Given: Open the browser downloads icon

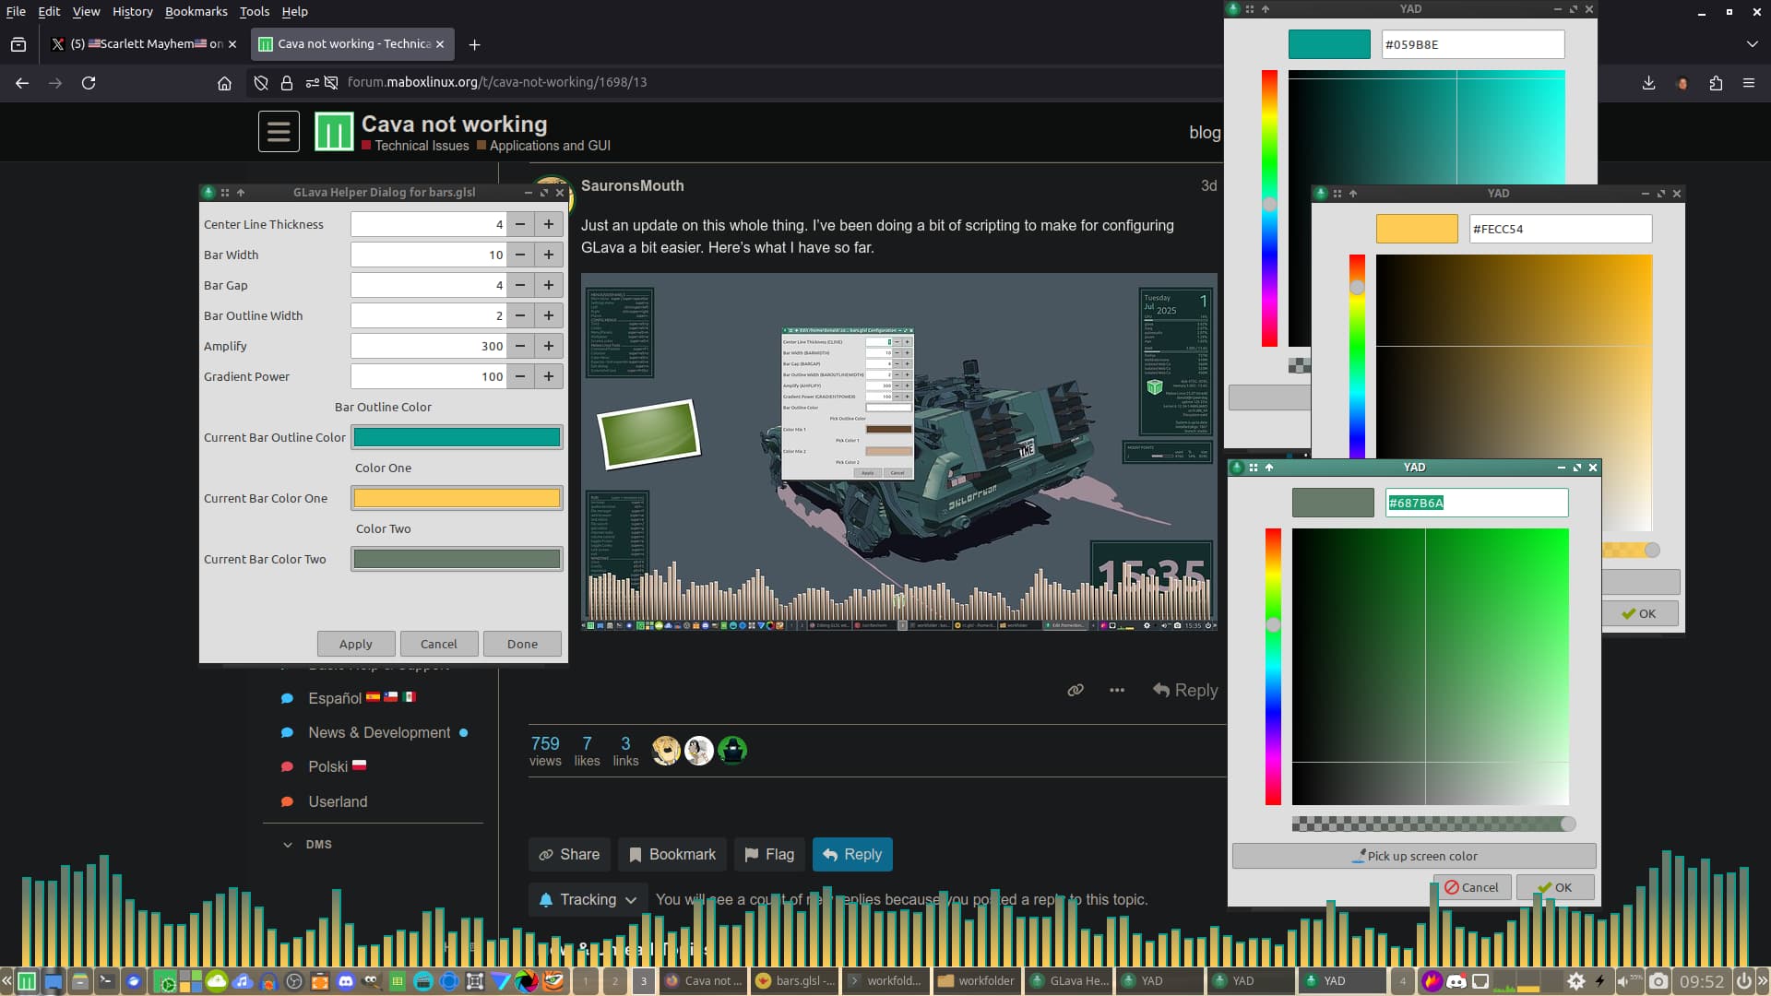Looking at the screenshot, I should (x=1648, y=83).
